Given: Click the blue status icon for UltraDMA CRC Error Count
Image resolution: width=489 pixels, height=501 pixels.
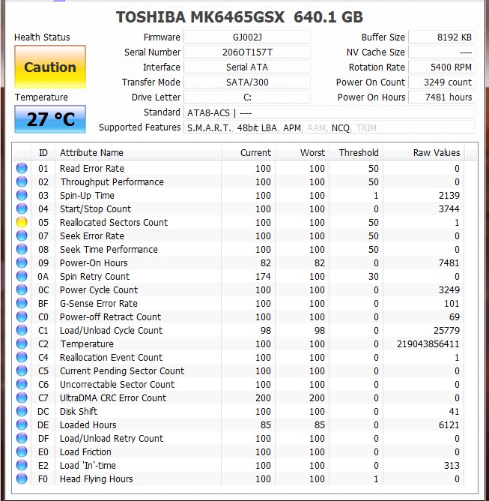Looking at the screenshot, I should (x=22, y=397).
